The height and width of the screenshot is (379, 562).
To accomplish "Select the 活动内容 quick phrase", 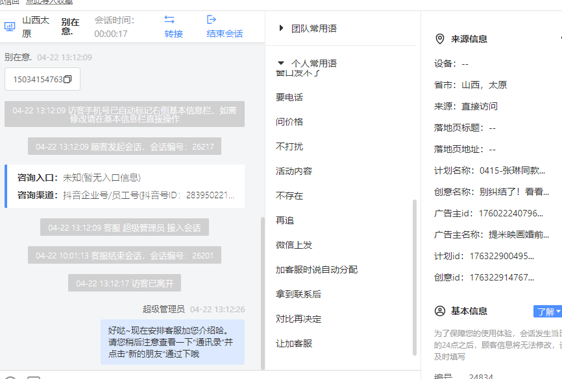I will (x=294, y=171).
